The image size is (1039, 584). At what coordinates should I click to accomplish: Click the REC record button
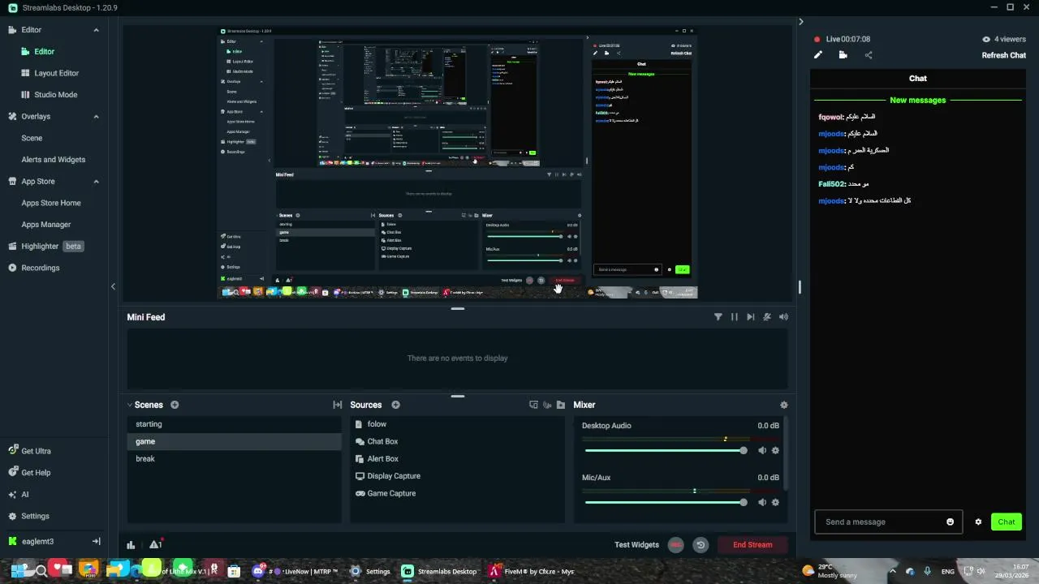tap(676, 545)
